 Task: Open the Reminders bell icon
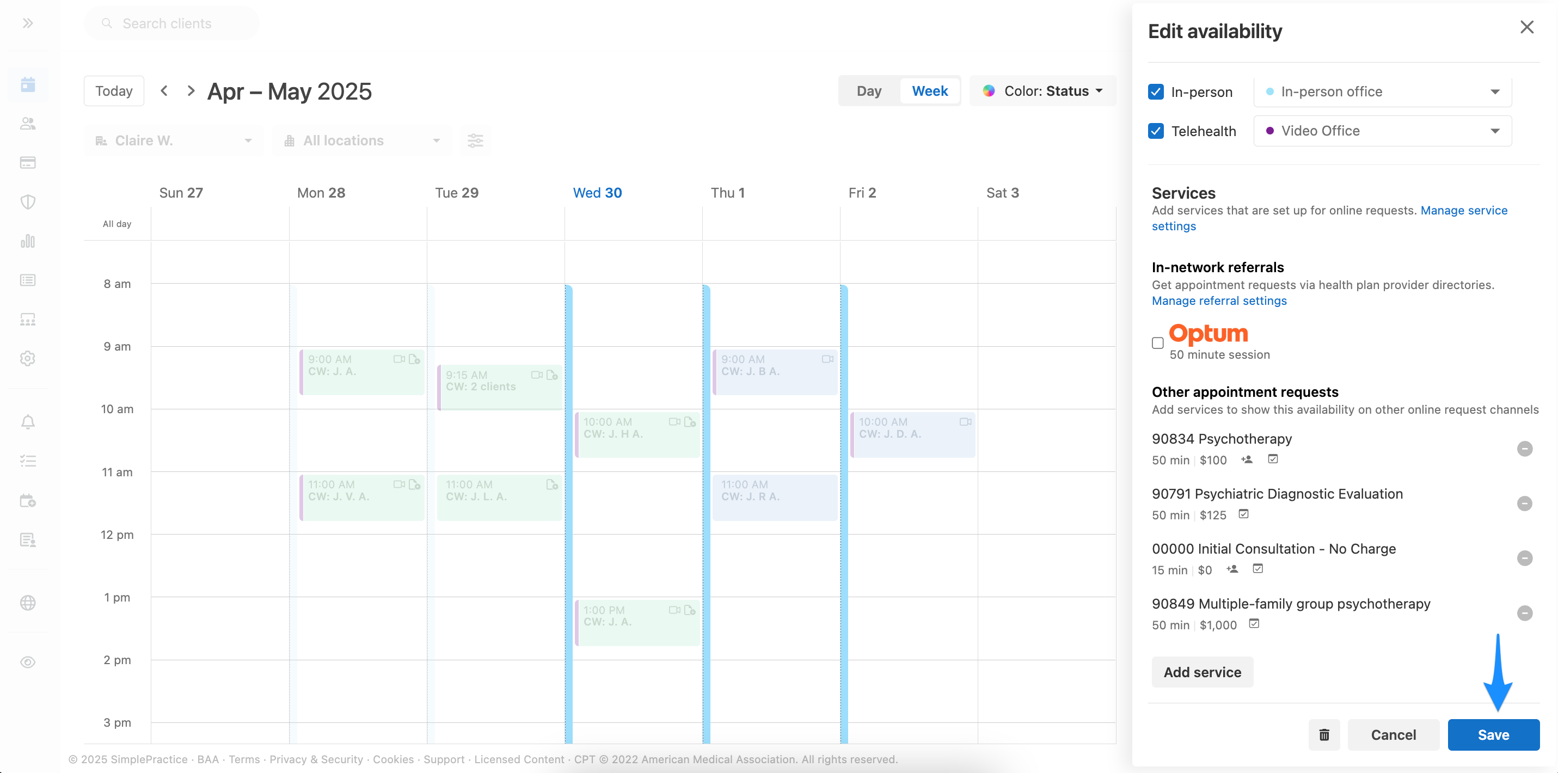28,422
